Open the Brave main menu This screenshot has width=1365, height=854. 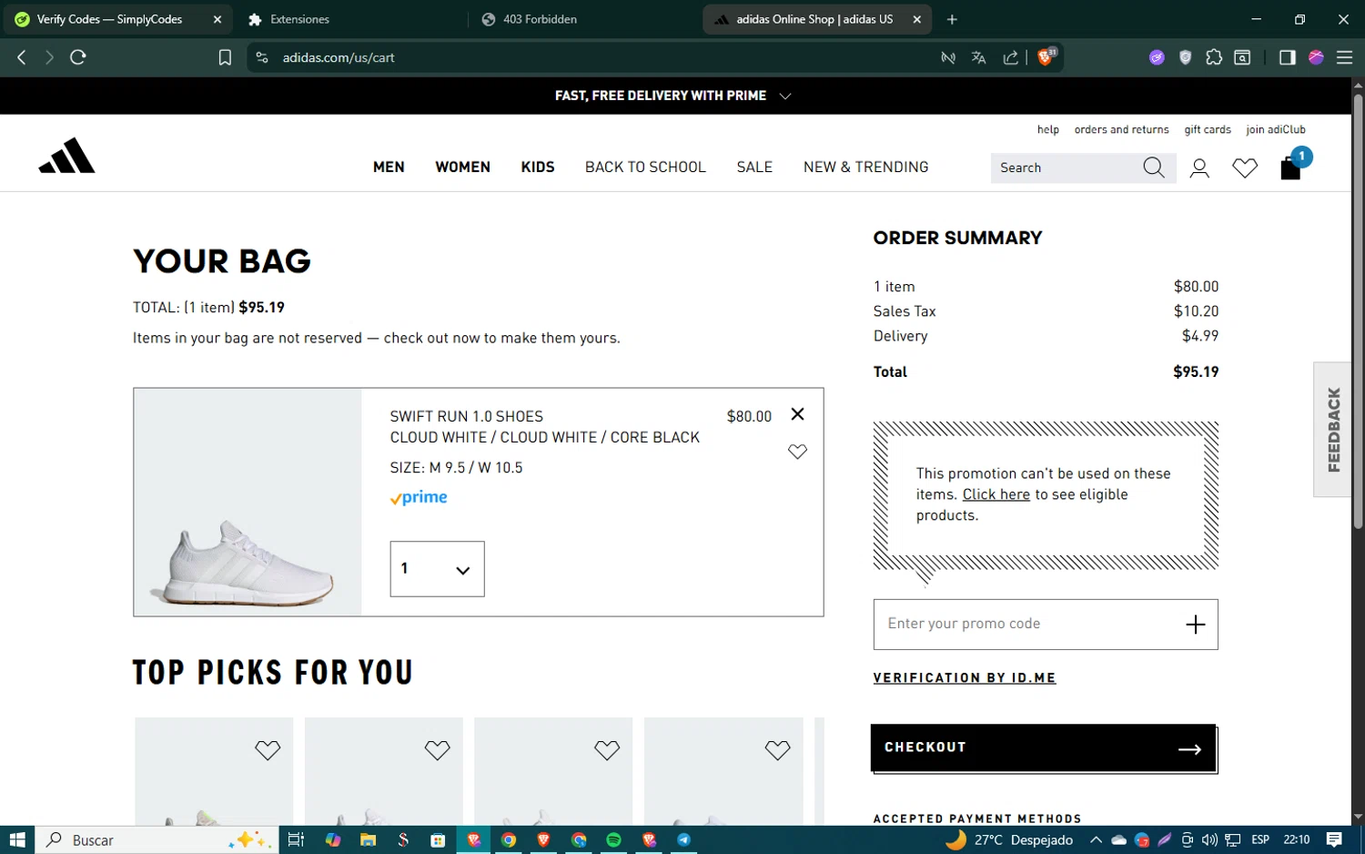coord(1344,57)
